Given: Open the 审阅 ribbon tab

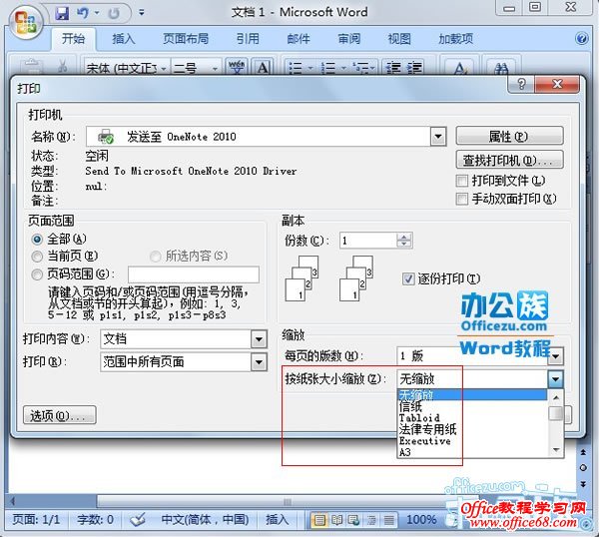Looking at the screenshot, I should 348,39.
